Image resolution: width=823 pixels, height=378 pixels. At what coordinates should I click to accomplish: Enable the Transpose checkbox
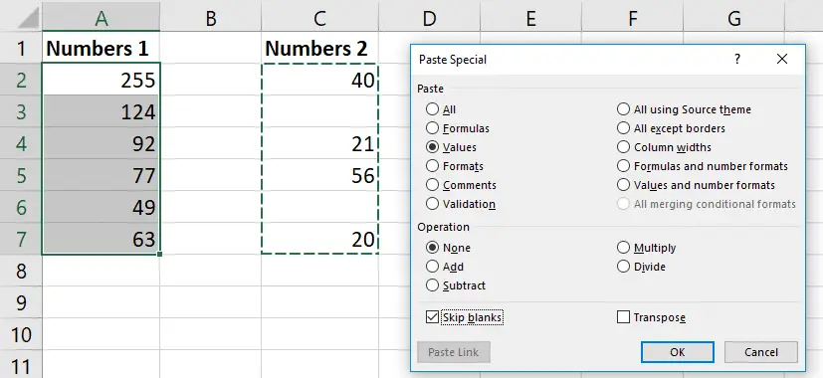pos(623,317)
